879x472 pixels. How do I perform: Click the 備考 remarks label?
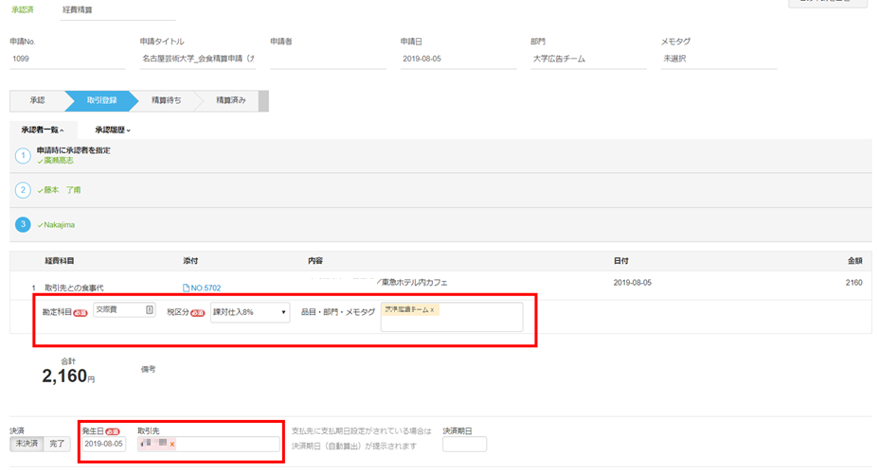148,370
